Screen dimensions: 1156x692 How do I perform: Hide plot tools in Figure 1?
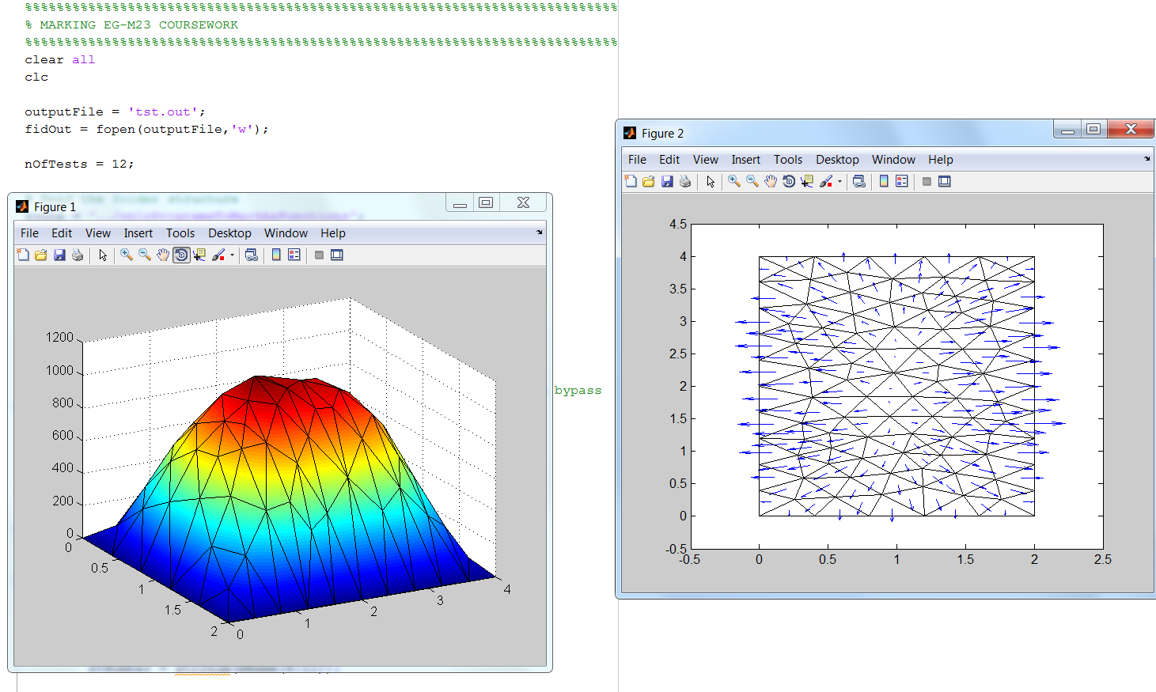pyautogui.click(x=319, y=255)
